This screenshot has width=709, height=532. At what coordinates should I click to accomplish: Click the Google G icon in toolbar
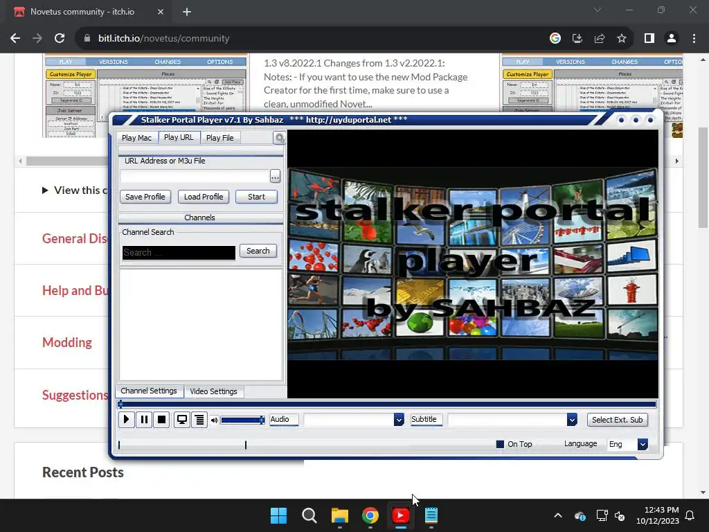[555, 39]
